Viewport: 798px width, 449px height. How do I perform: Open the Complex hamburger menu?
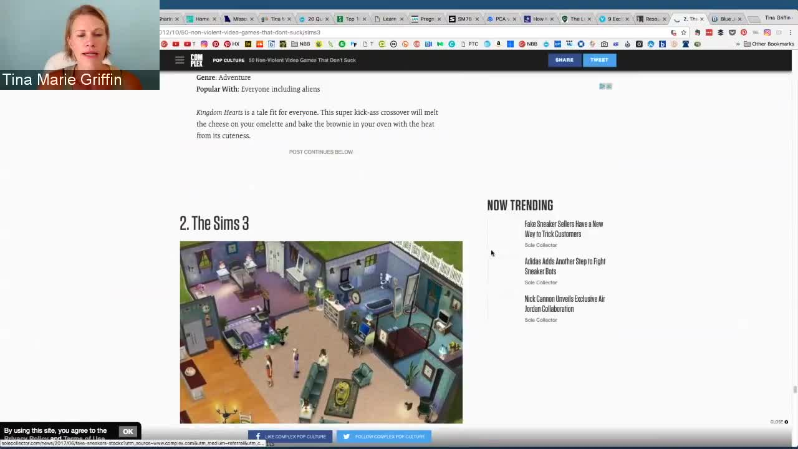pos(180,60)
